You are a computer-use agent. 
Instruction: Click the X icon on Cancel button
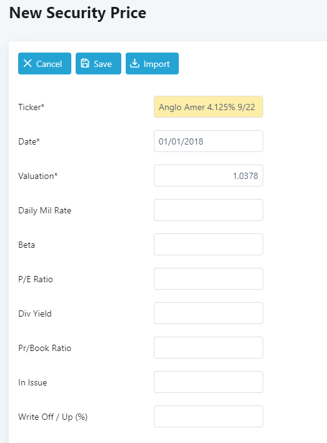(x=28, y=63)
